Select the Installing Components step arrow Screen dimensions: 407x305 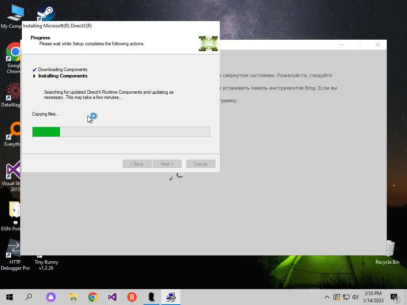click(x=34, y=76)
